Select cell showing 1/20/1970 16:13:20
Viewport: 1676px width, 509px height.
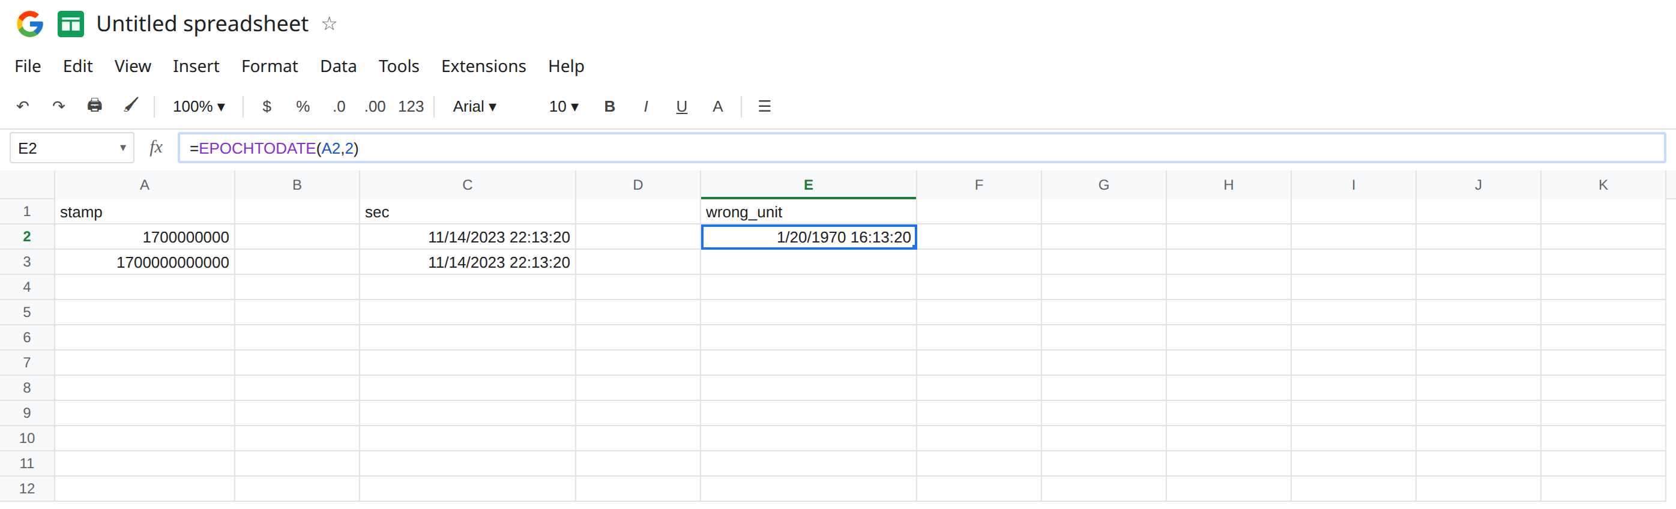click(808, 237)
